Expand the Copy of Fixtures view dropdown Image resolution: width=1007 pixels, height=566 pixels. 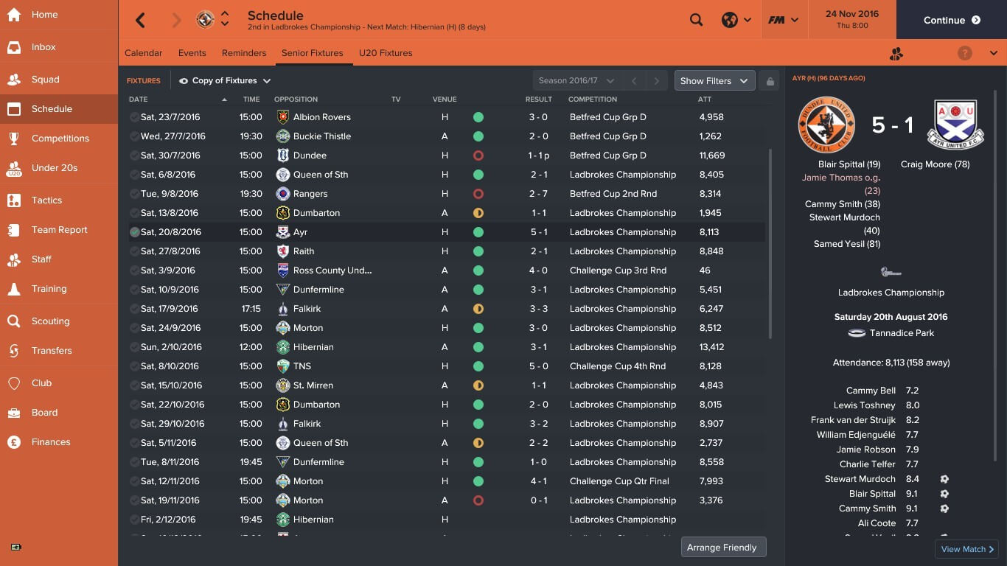(225, 81)
